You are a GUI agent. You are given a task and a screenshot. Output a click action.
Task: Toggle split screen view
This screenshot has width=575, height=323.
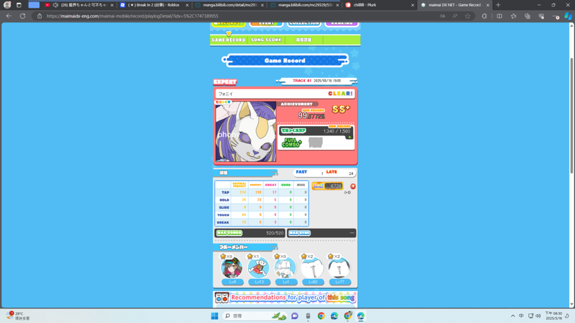pyautogui.click(x=499, y=16)
